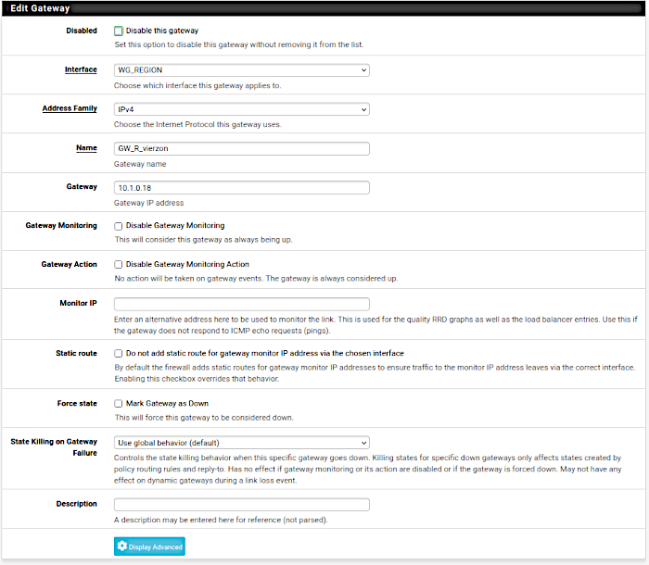Check Disable Gateway Monitoring option
The width and height of the screenshot is (649, 565).
pyautogui.click(x=119, y=225)
